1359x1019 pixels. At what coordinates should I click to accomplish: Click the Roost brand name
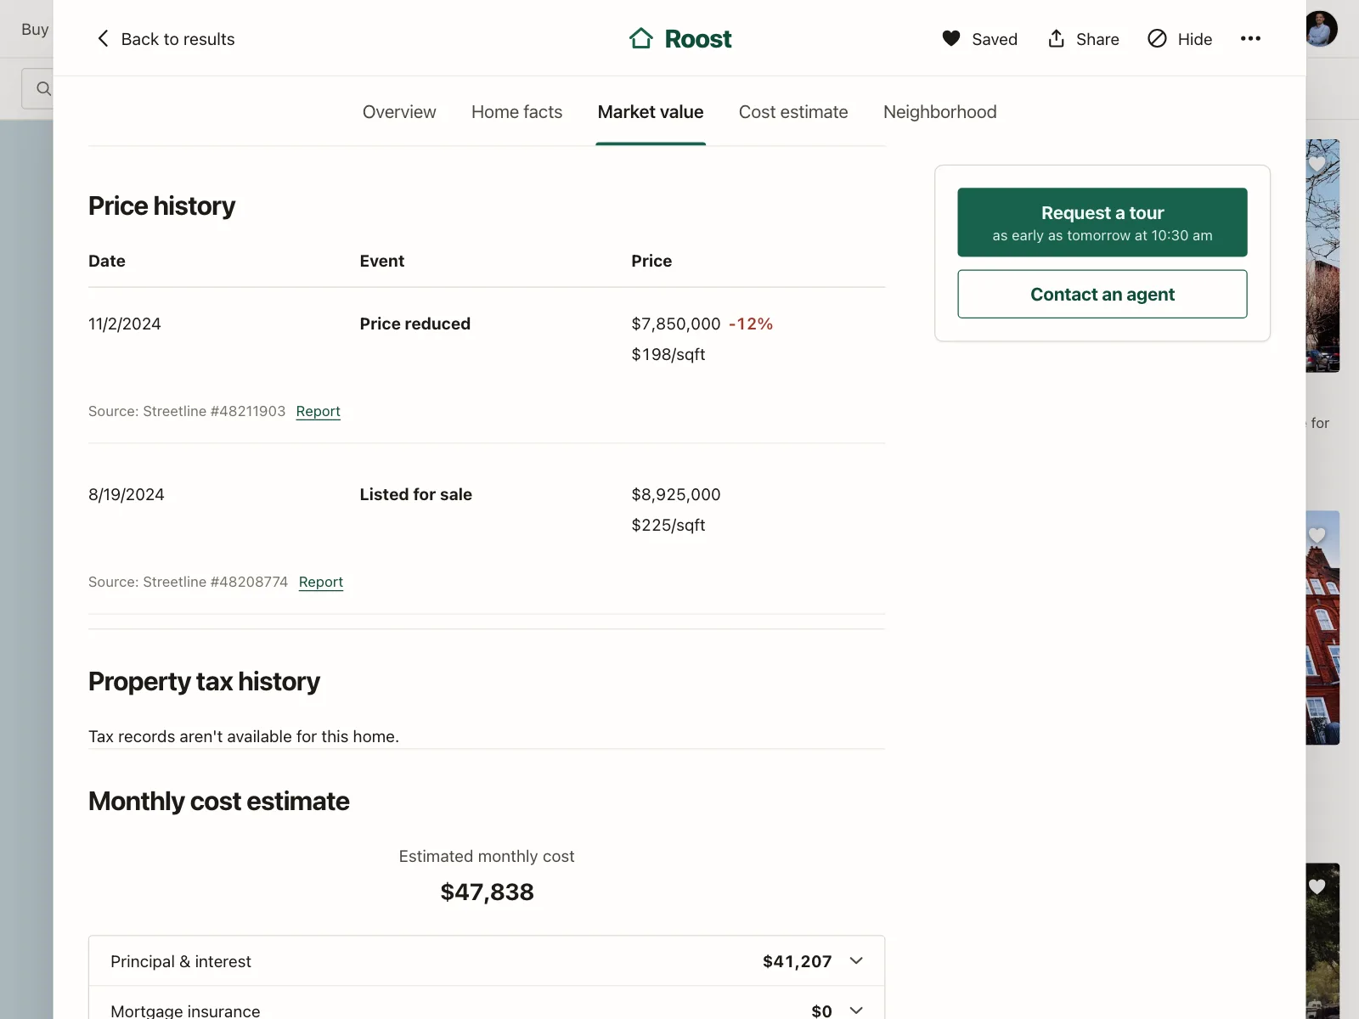tap(698, 39)
